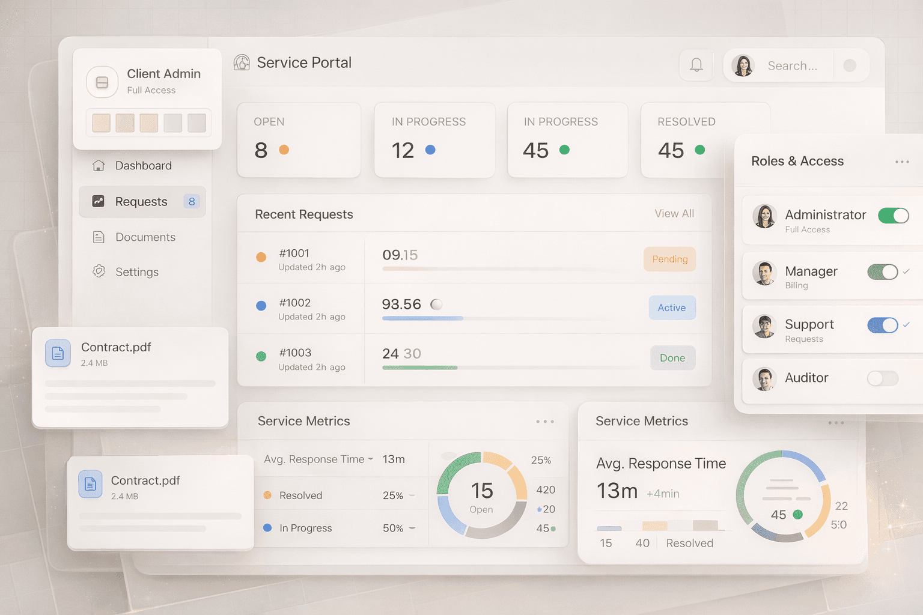The width and height of the screenshot is (923, 615).
Task: Click the Service Portal logo icon
Action: click(241, 62)
